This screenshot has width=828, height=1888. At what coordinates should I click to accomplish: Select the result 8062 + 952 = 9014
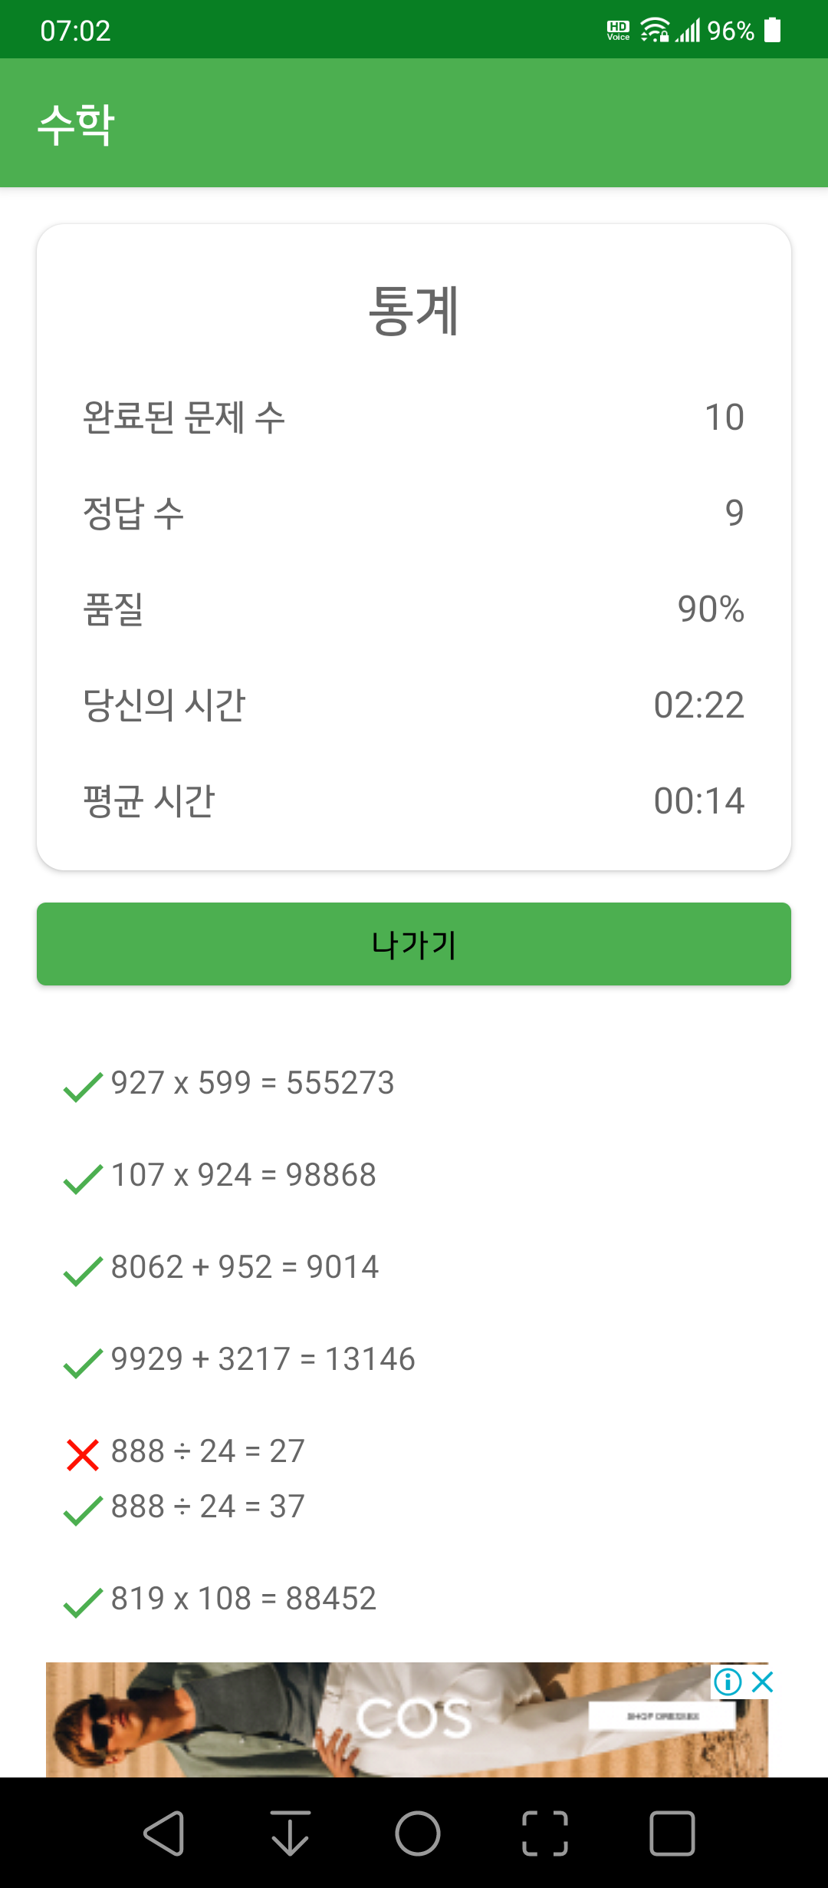[245, 1267]
